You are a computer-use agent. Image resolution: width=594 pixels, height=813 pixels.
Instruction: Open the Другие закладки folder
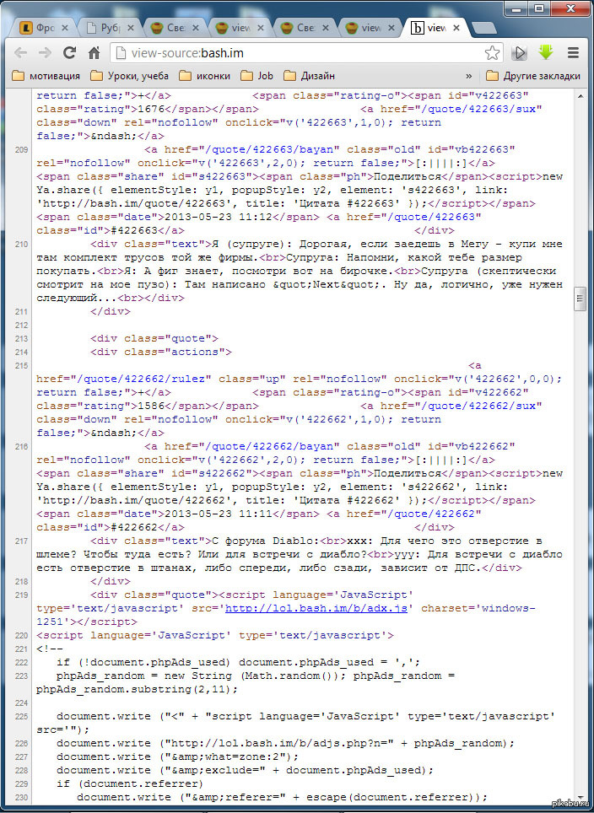533,76
